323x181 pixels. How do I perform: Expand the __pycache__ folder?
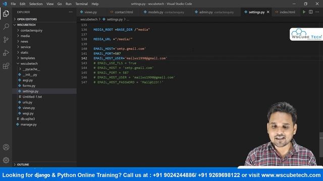pos(44,69)
